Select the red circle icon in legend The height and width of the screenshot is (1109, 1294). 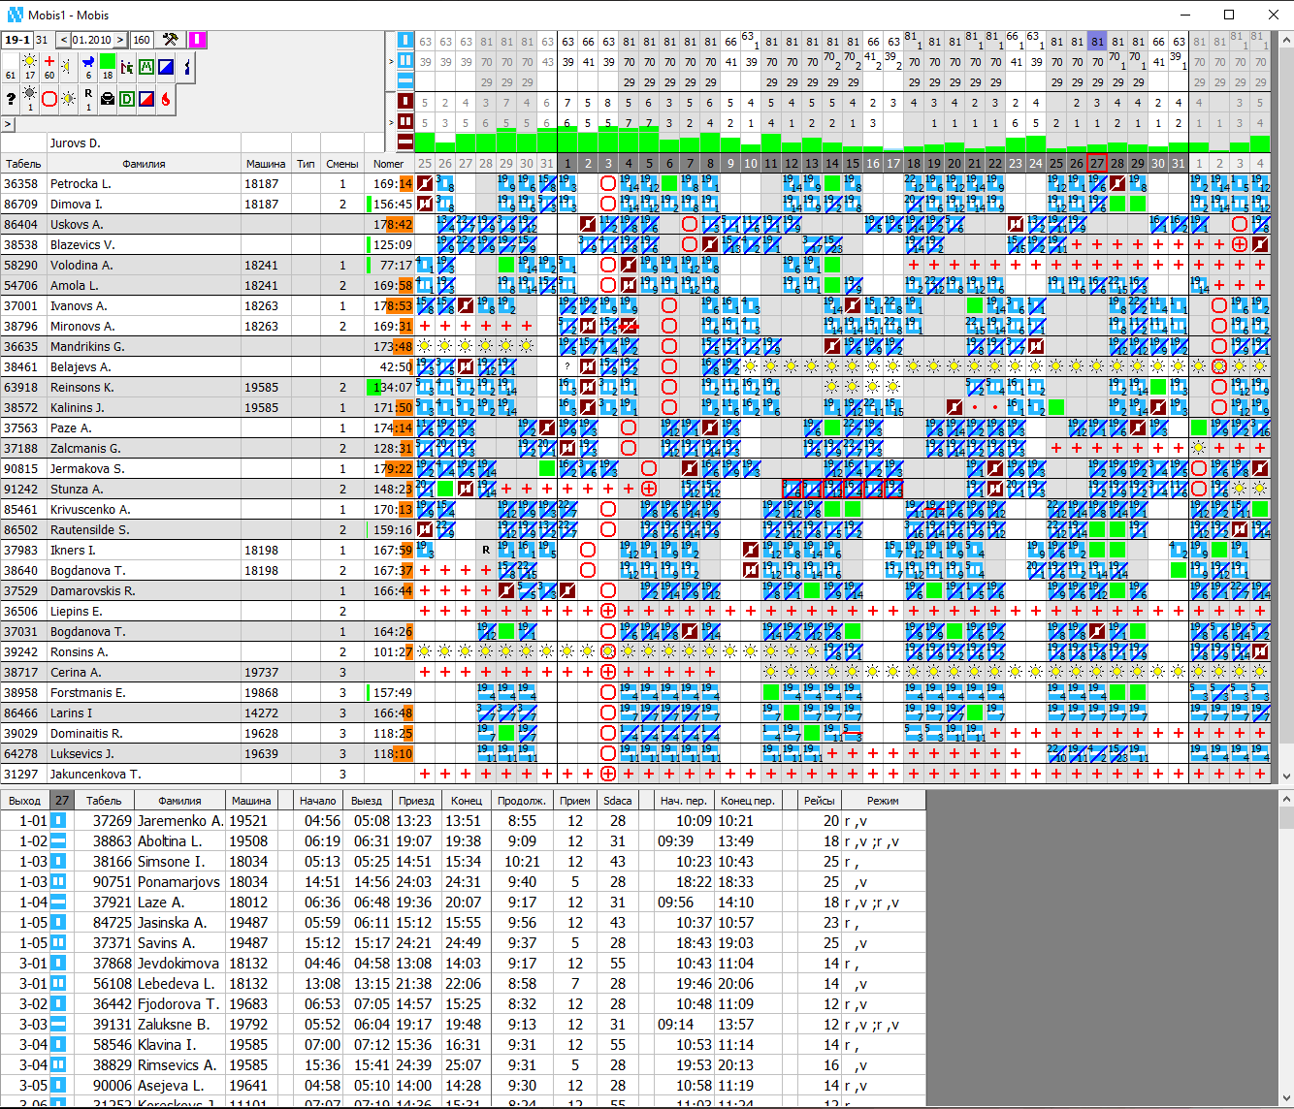point(49,99)
